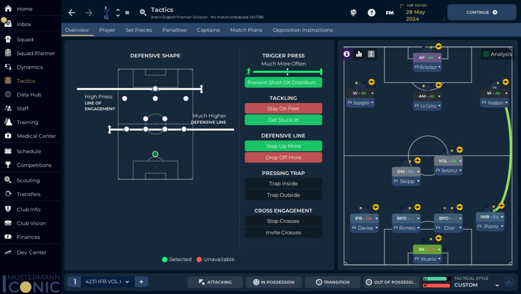Enable the Trap Outside pressing trap
521x294 pixels.
pyautogui.click(x=283, y=195)
